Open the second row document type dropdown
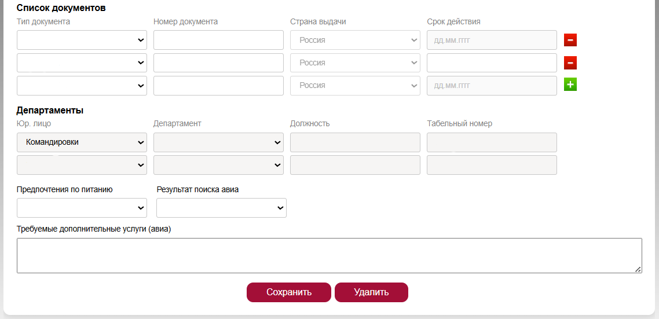This screenshot has width=659, height=319. [x=82, y=63]
